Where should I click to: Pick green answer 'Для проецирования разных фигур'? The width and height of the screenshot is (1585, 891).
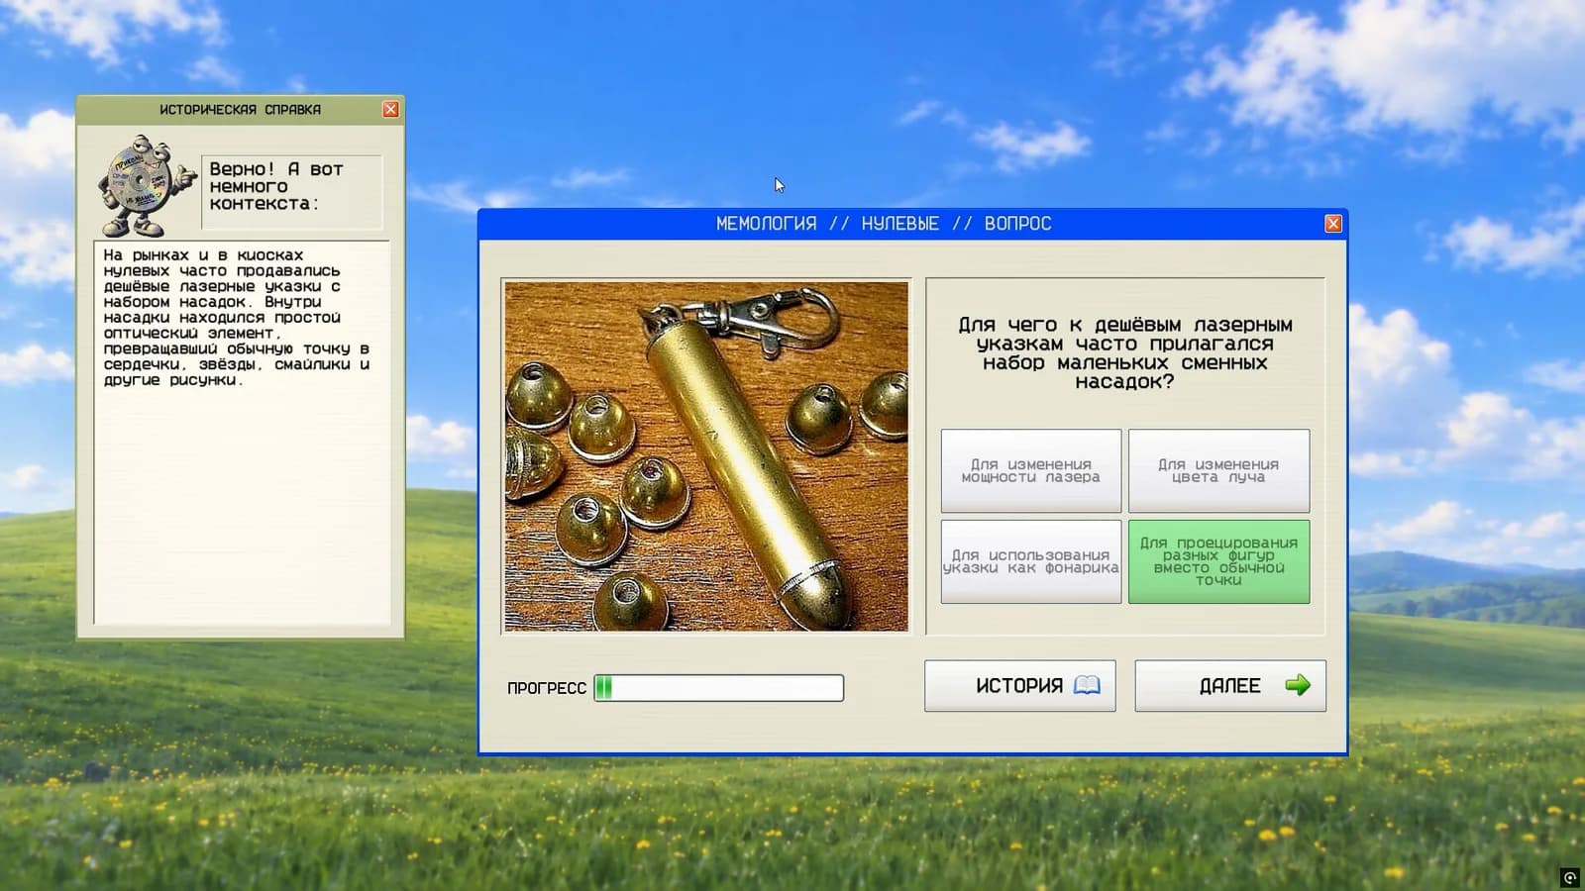click(x=1218, y=561)
